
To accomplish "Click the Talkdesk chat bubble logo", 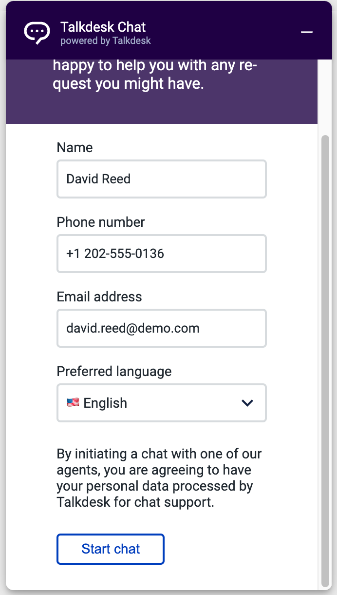I will [37, 33].
